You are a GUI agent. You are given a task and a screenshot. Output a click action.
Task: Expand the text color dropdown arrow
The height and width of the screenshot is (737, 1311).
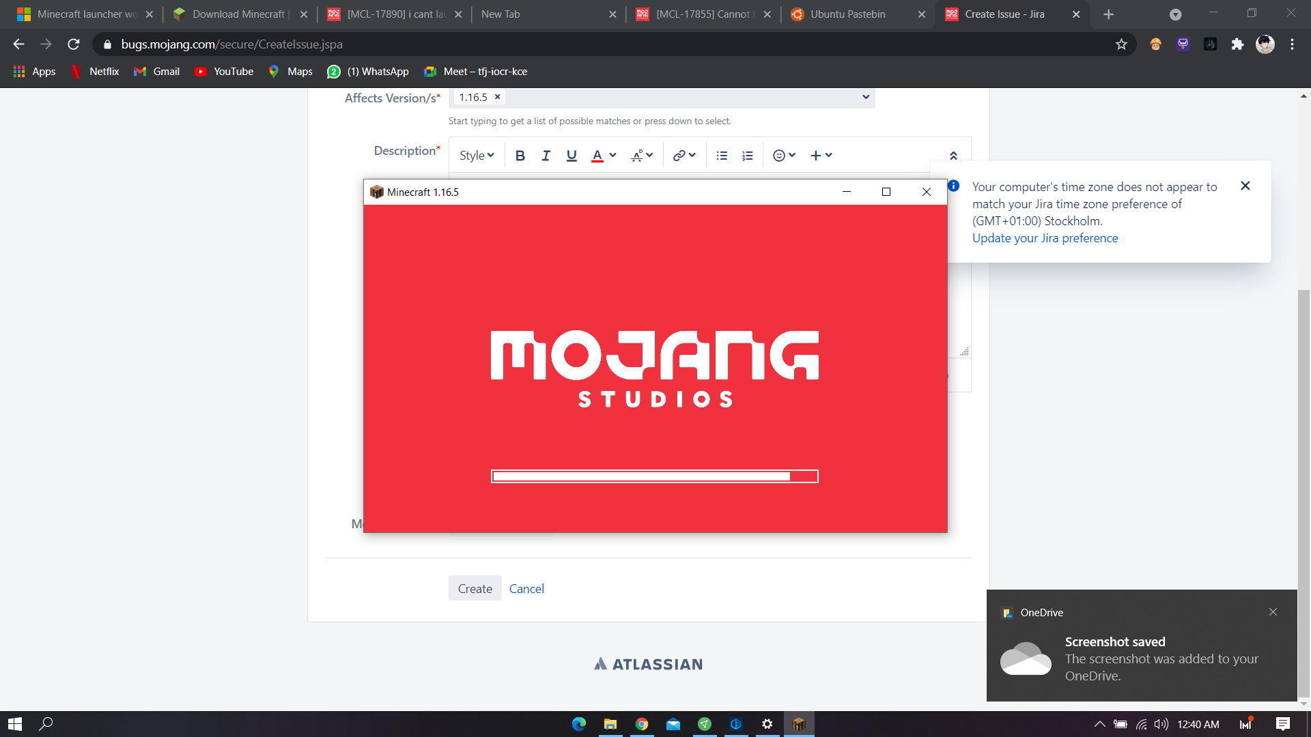pyautogui.click(x=612, y=156)
